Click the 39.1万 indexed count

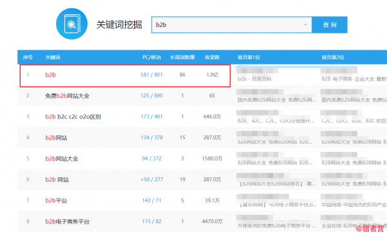point(212,200)
